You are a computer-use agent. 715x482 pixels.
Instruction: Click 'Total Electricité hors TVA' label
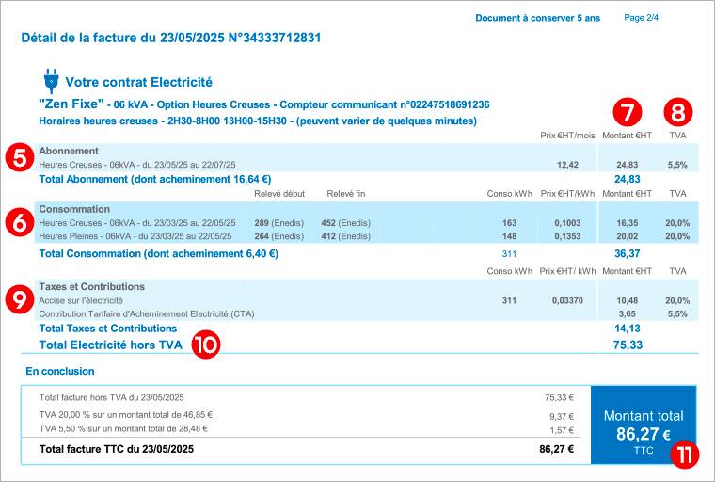110,345
